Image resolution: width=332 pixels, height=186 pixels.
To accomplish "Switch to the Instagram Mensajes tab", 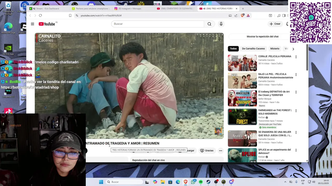I will tap(133, 9).
